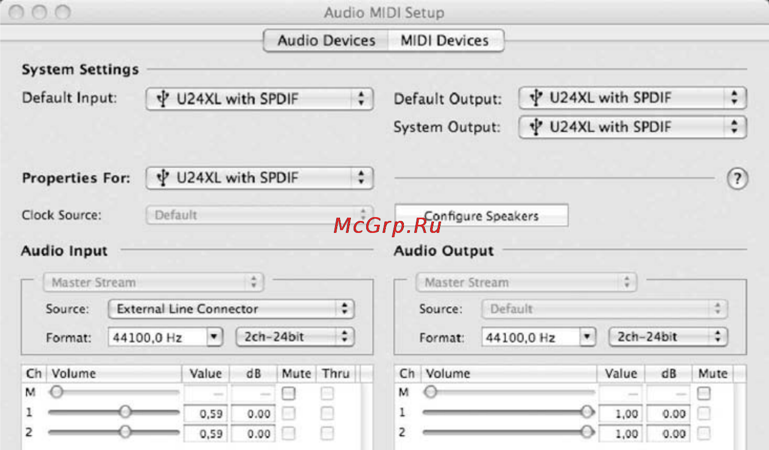
Task: Click Audio Output sample rate 44100,0 Hz field
Action: pos(531,337)
